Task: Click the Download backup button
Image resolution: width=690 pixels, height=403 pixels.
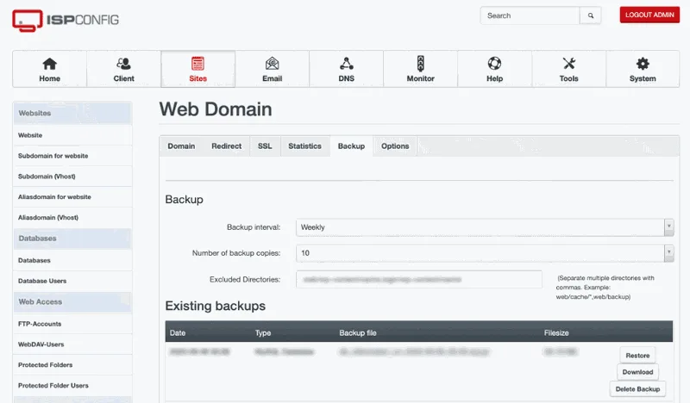Action: (637, 372)
